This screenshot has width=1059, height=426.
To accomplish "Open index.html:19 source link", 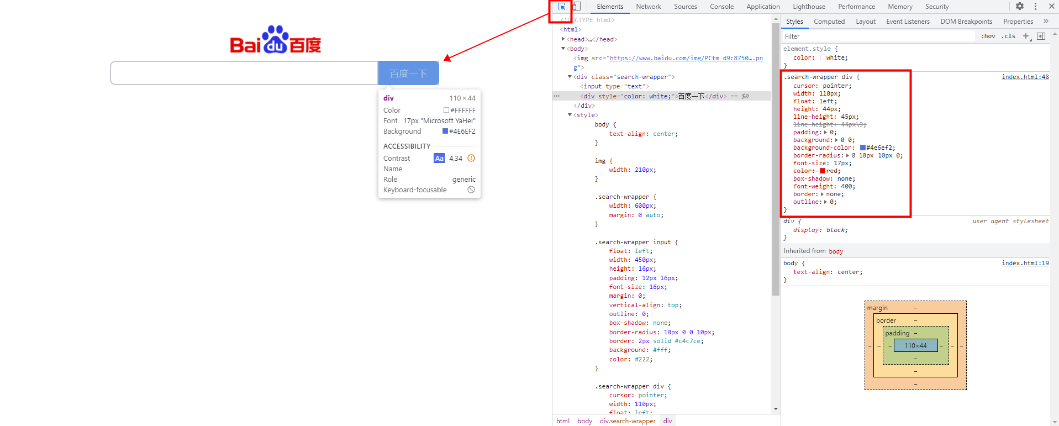I will pos(1025,263).
